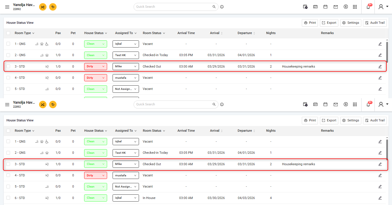
Task: Open the add-reservation calendar-plus icon in the upper view
Action: click(305, 7)
